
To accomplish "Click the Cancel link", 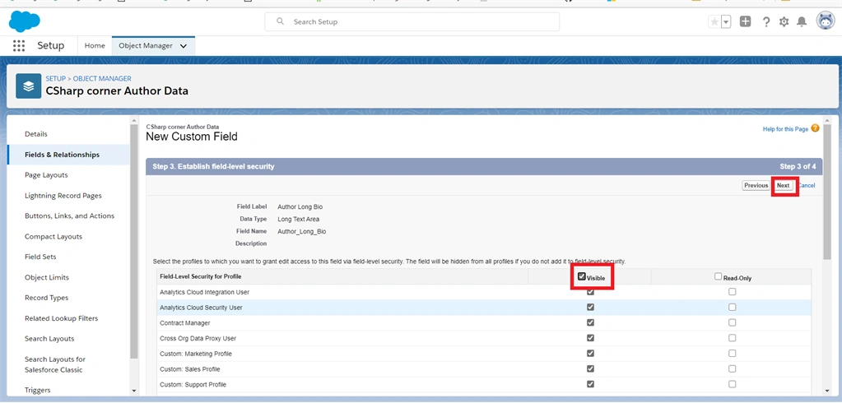I will pyautogui.click(x=807, y=186).
